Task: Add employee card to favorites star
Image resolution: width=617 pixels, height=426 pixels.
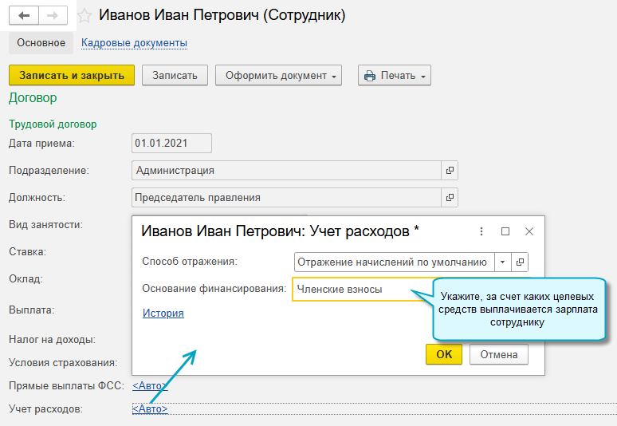Action: point(84,16)
